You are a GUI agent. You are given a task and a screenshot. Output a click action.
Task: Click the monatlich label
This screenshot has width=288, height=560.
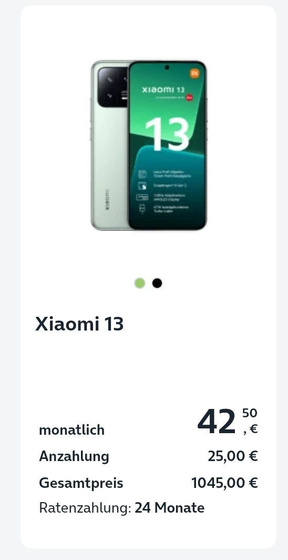click(x=71, y=430)
